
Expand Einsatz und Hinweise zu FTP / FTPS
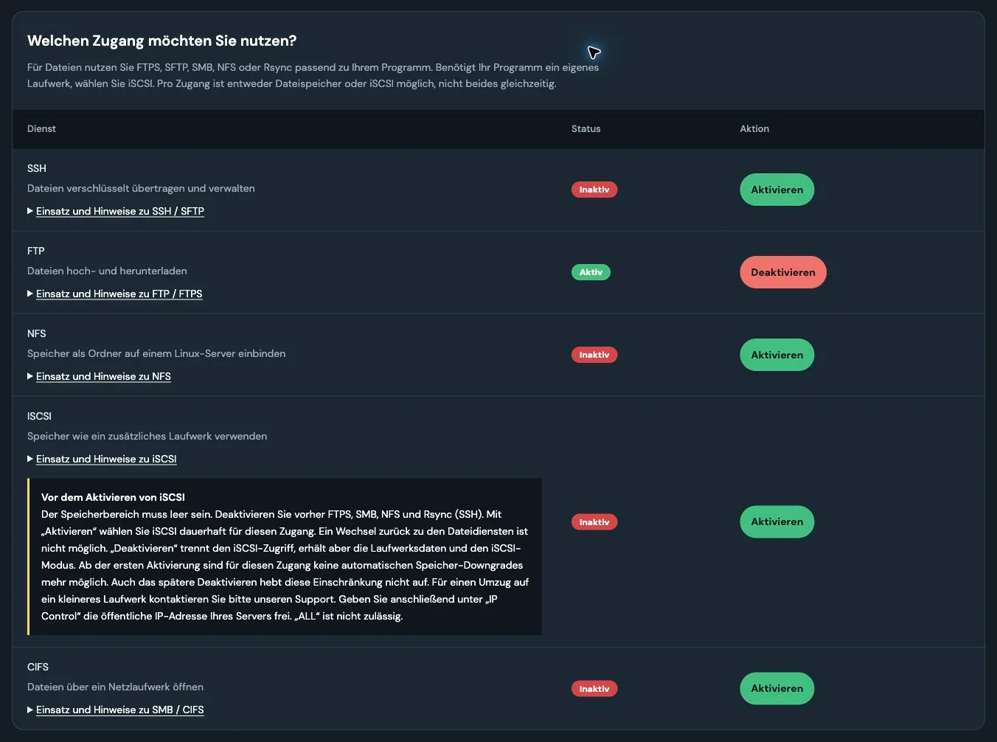(x=115, y=294)
